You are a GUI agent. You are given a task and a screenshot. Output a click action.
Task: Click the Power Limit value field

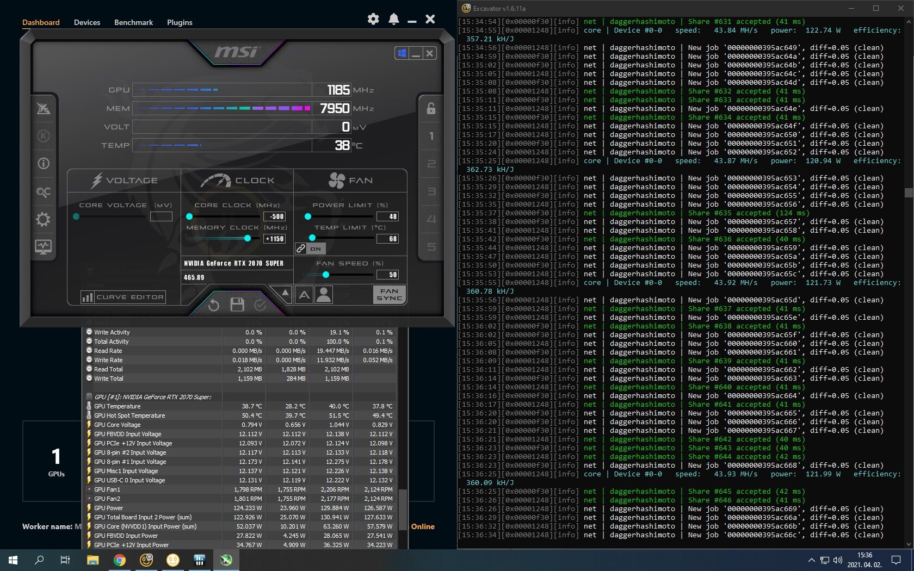387,216
